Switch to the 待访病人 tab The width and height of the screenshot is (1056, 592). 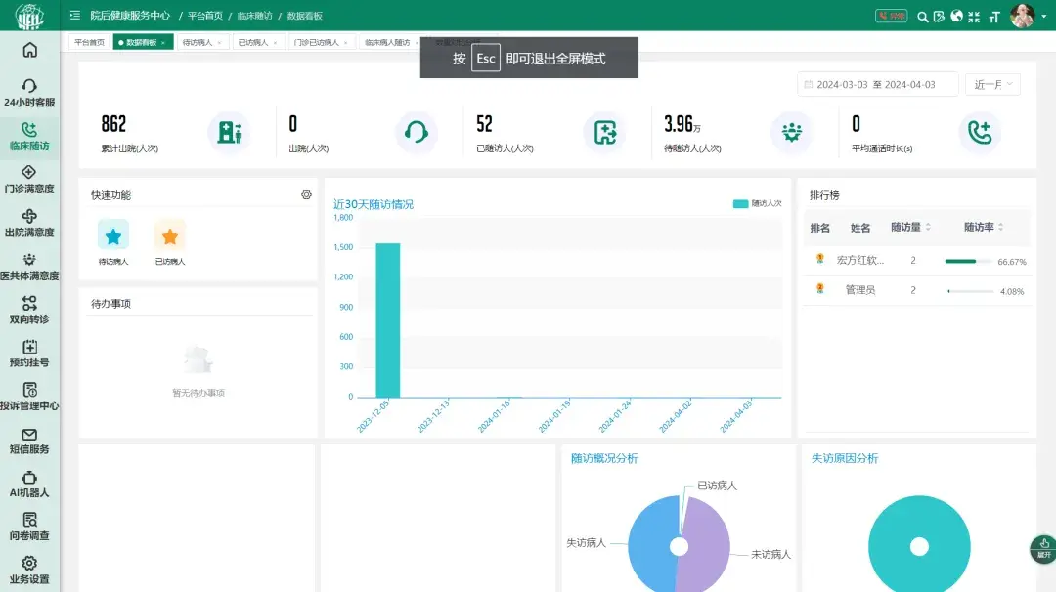coord(202,42)
